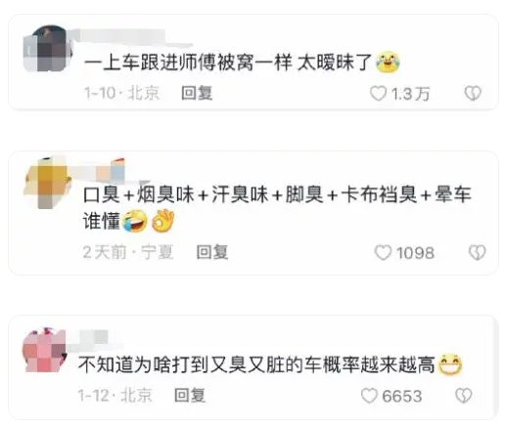Like the comment with 1.3万 likes
This screenshot has height=427, width=506.
click(379, 93)
